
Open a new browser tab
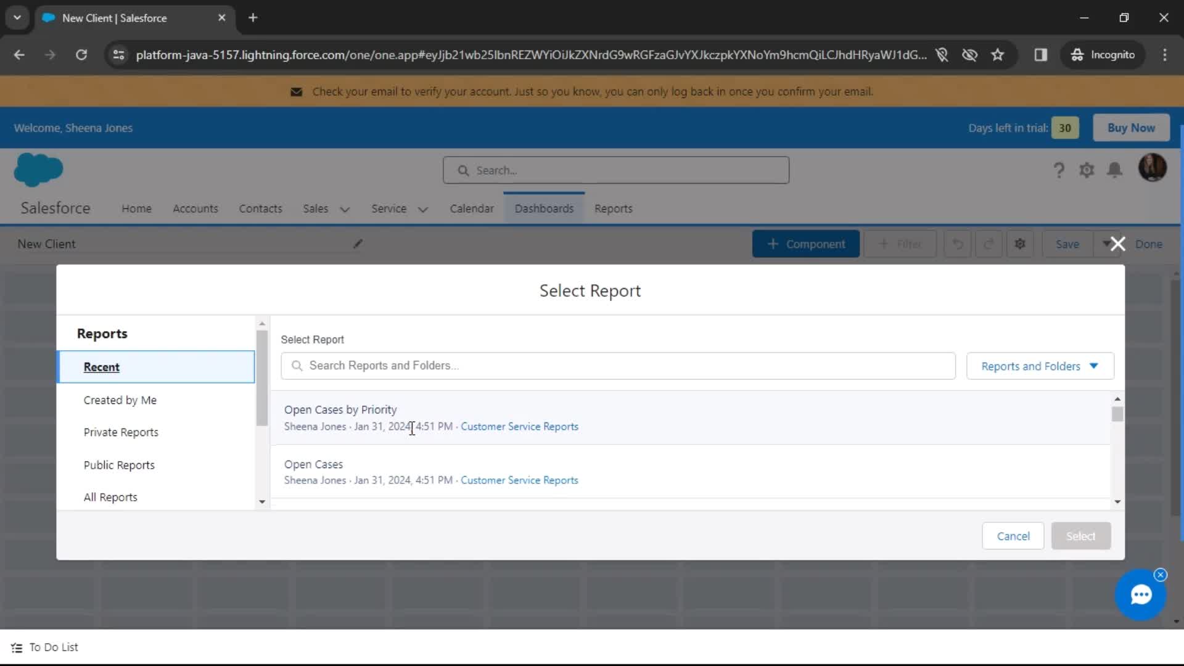coord(253,18)
